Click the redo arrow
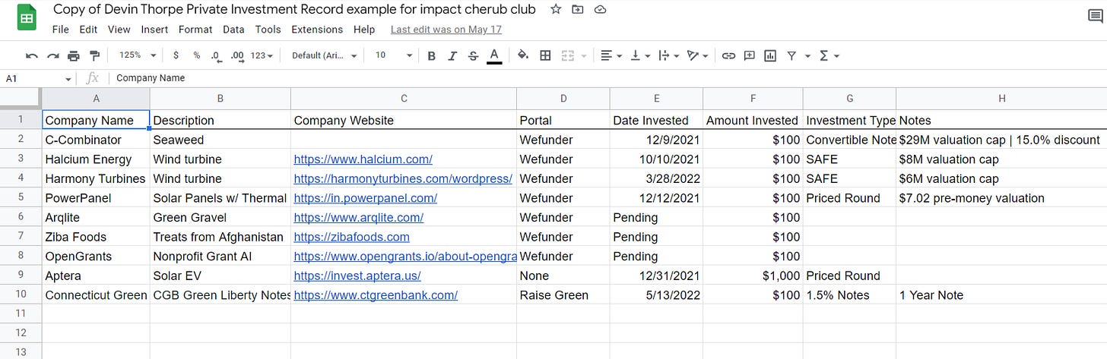The height and width of the screenshot is (359, 1107). 52,55
